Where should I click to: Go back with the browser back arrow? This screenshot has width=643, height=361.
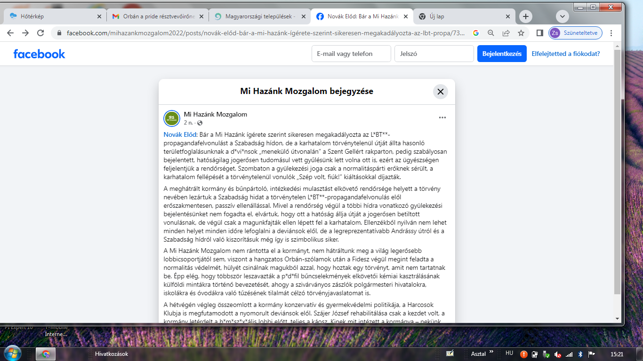tap(10, 33)
